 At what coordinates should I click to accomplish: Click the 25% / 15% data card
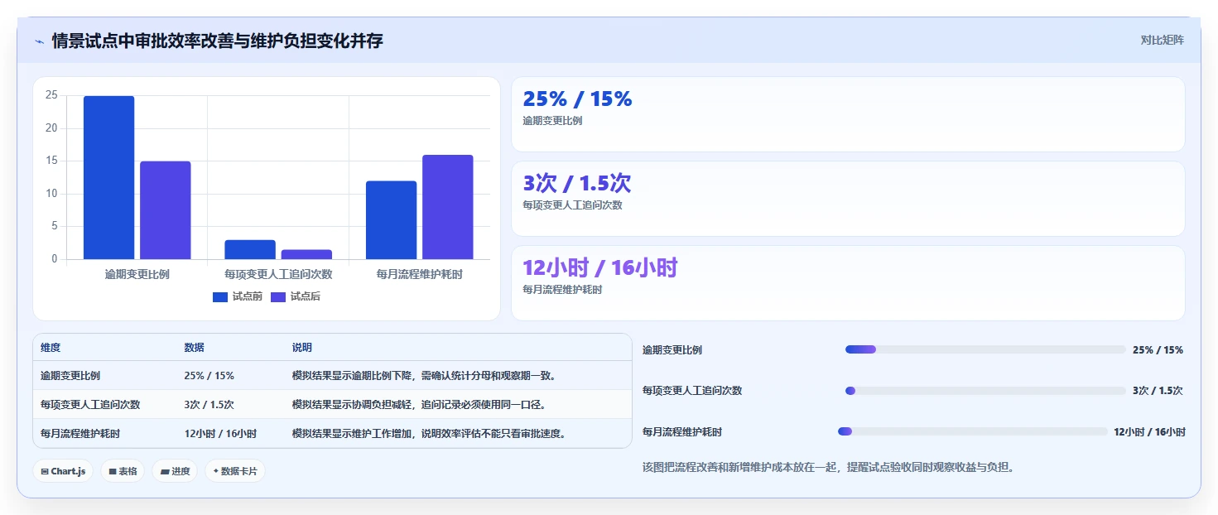(848, 114)
